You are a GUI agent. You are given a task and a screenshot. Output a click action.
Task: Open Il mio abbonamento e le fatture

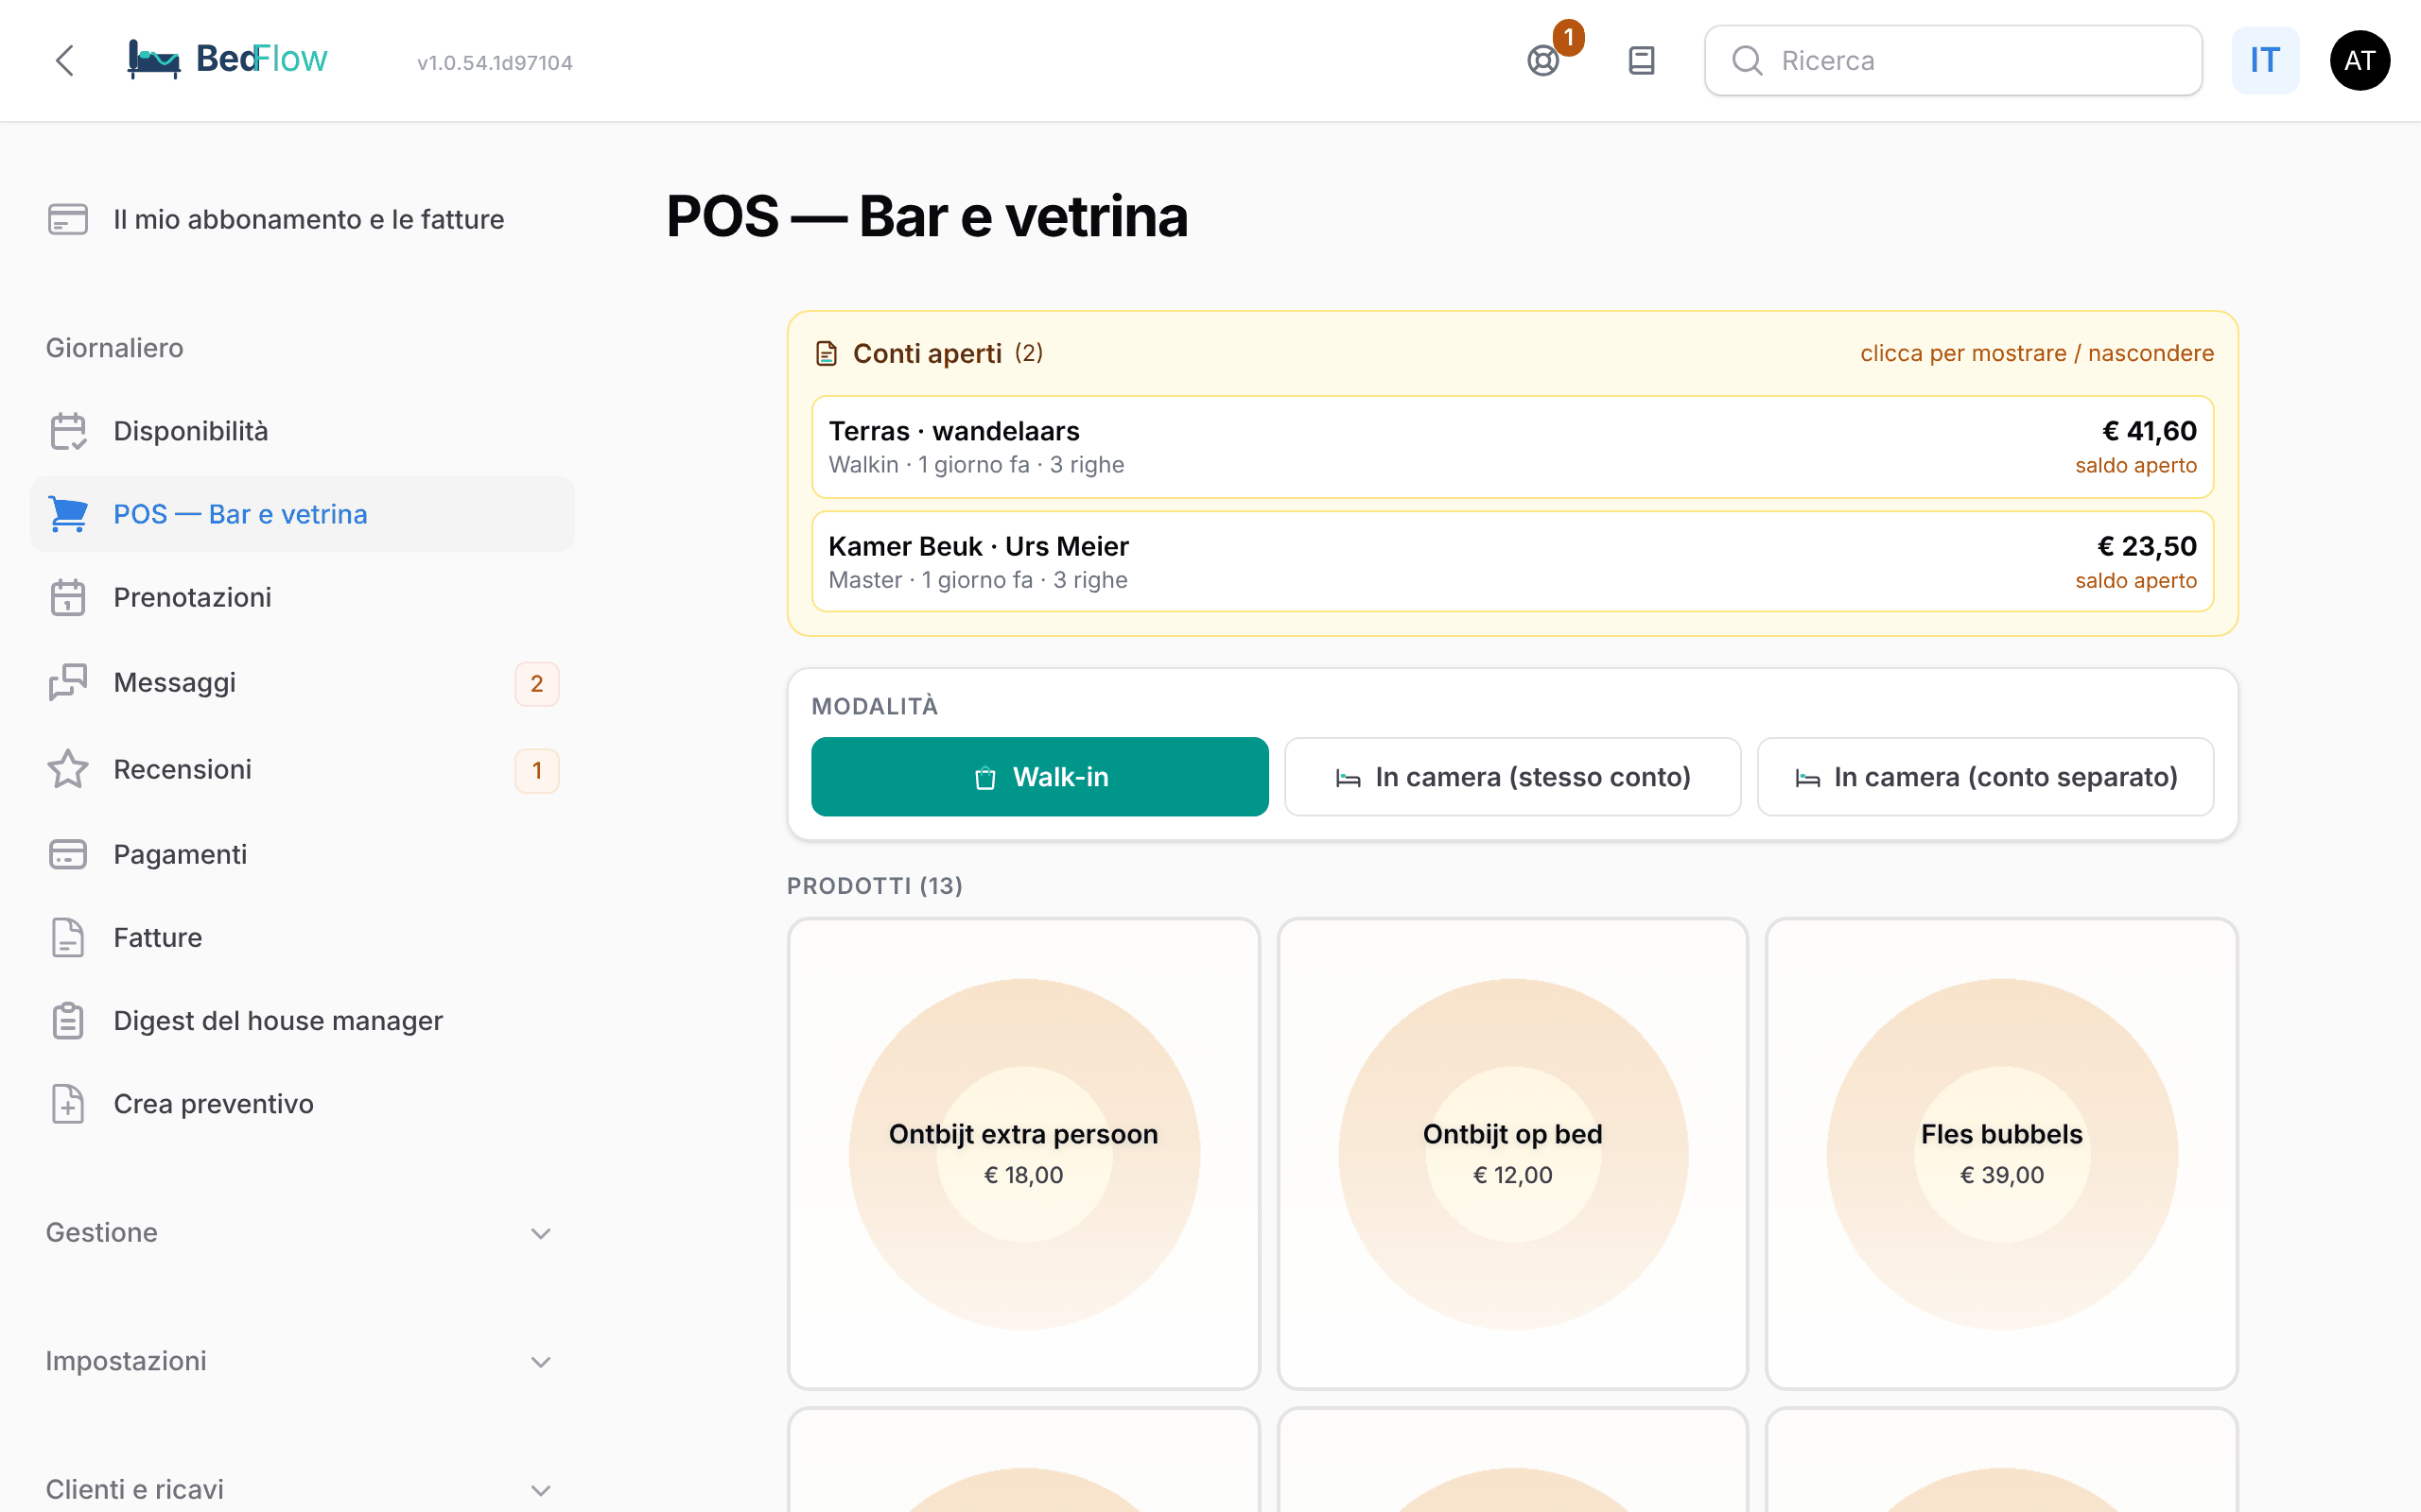pos(302,219)
